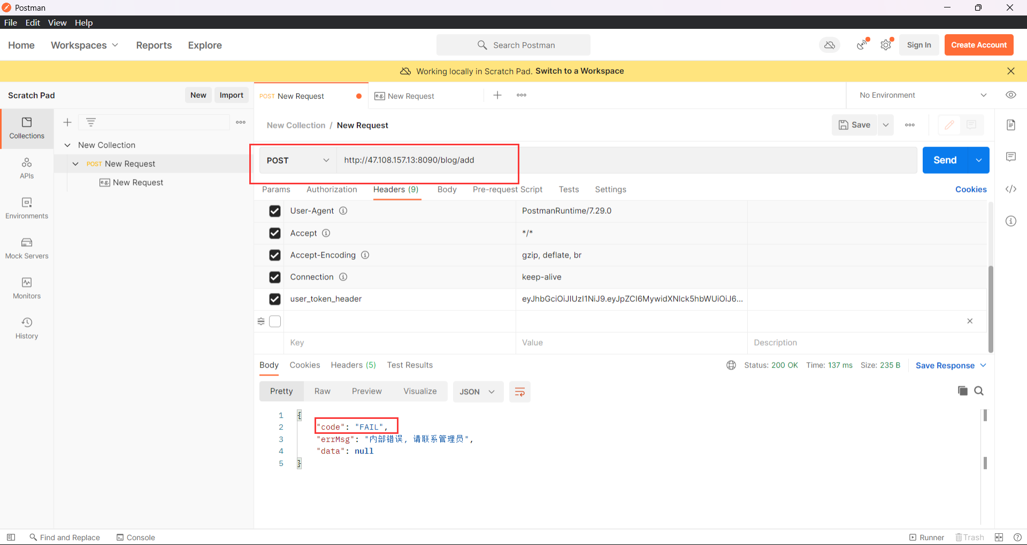Open the JSON response format dropdown
This screenshot has height=545, width=1027.
478,392
